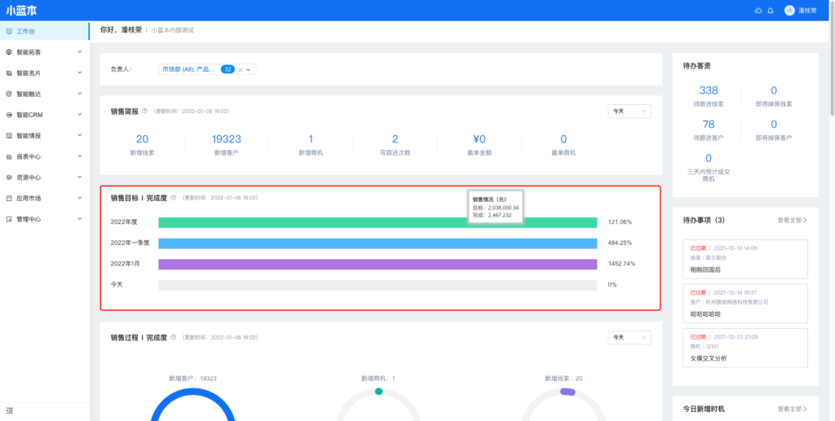Open 报表中心 in the sidebar
The width and height of the screenshot is (835, 421).
[44, 156]
